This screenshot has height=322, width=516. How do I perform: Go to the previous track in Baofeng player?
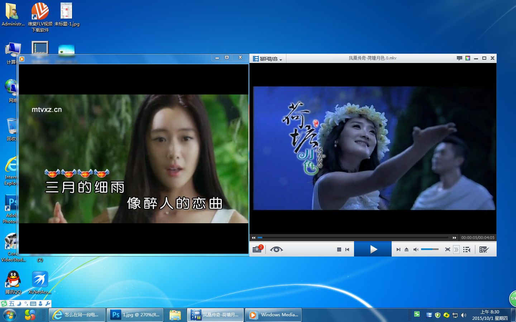coord(347,249)
